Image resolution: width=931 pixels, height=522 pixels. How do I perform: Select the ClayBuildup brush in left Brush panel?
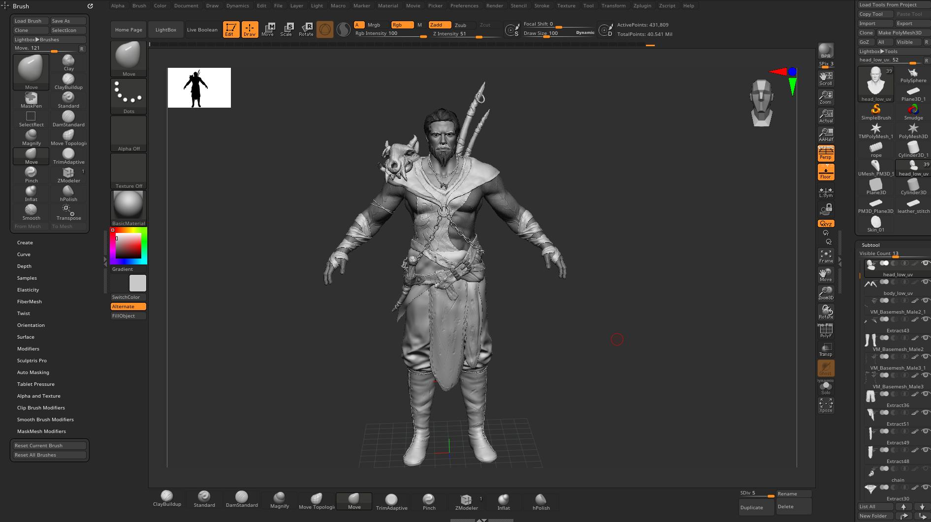click(68, 81)
